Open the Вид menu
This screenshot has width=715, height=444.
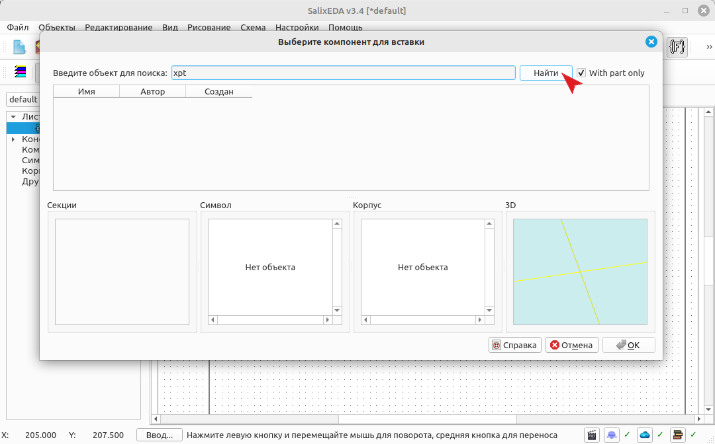(169, 27)
